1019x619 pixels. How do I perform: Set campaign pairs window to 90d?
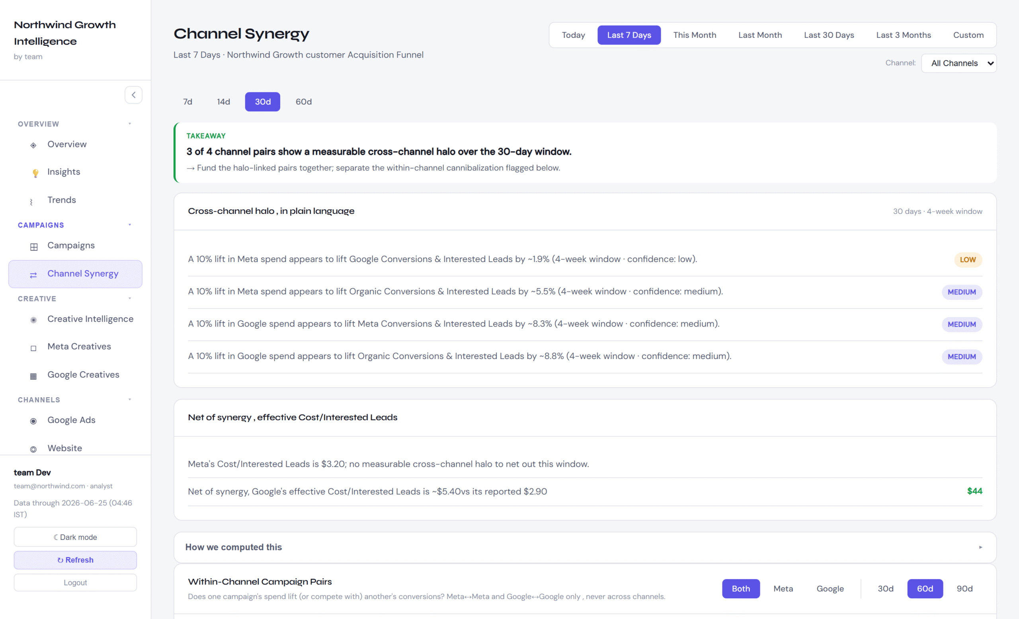tap(964, 588)
